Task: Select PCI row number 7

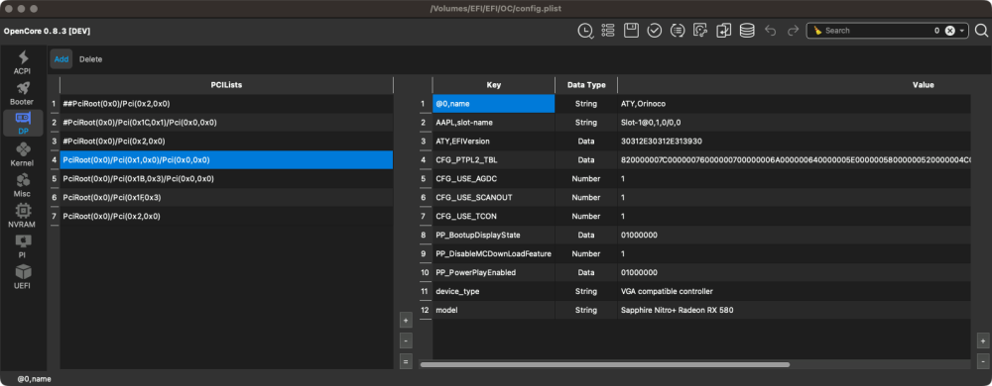Action: pyautogui.click(x=226, y=217)
